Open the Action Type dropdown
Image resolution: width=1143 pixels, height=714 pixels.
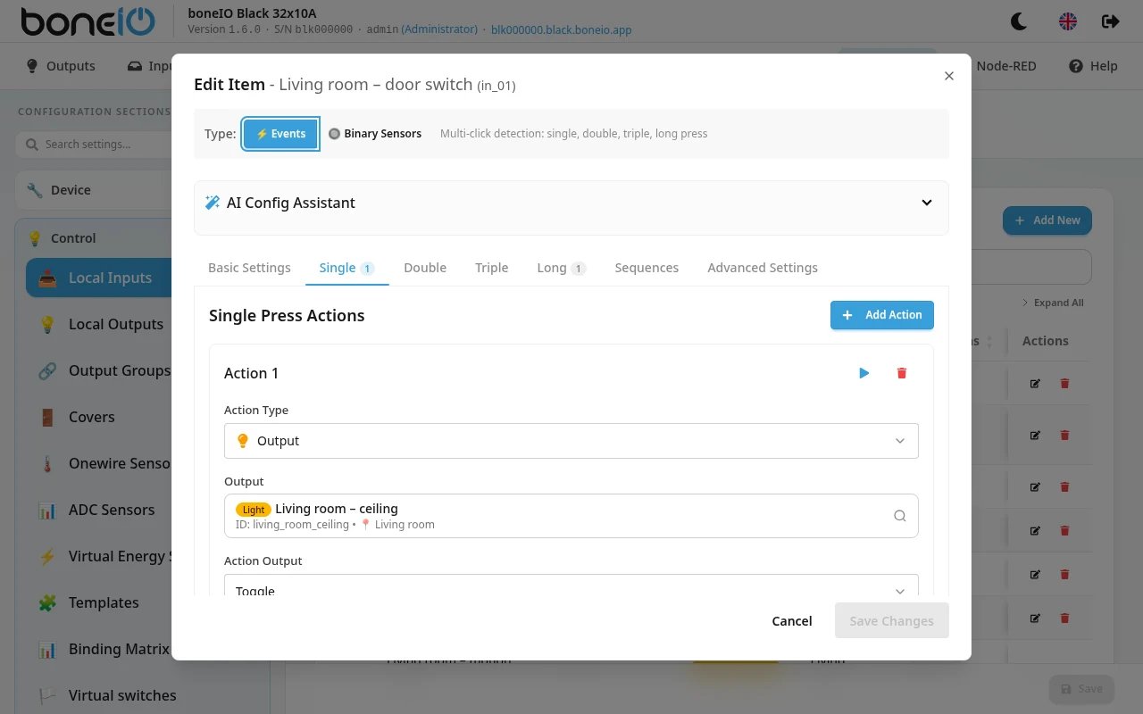coord(571,441)
